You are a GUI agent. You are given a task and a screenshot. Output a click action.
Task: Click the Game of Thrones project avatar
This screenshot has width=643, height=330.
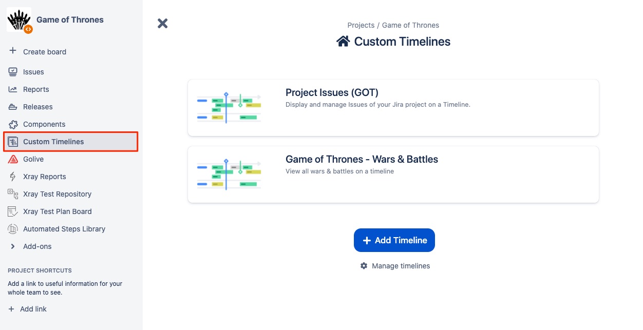[19, 20]
